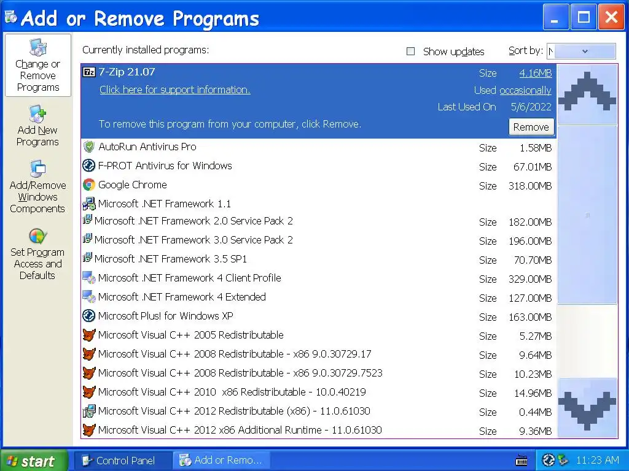Select Google Chrome in the program list
Viewport: 629px width, 471px height.
pos(319,185)
